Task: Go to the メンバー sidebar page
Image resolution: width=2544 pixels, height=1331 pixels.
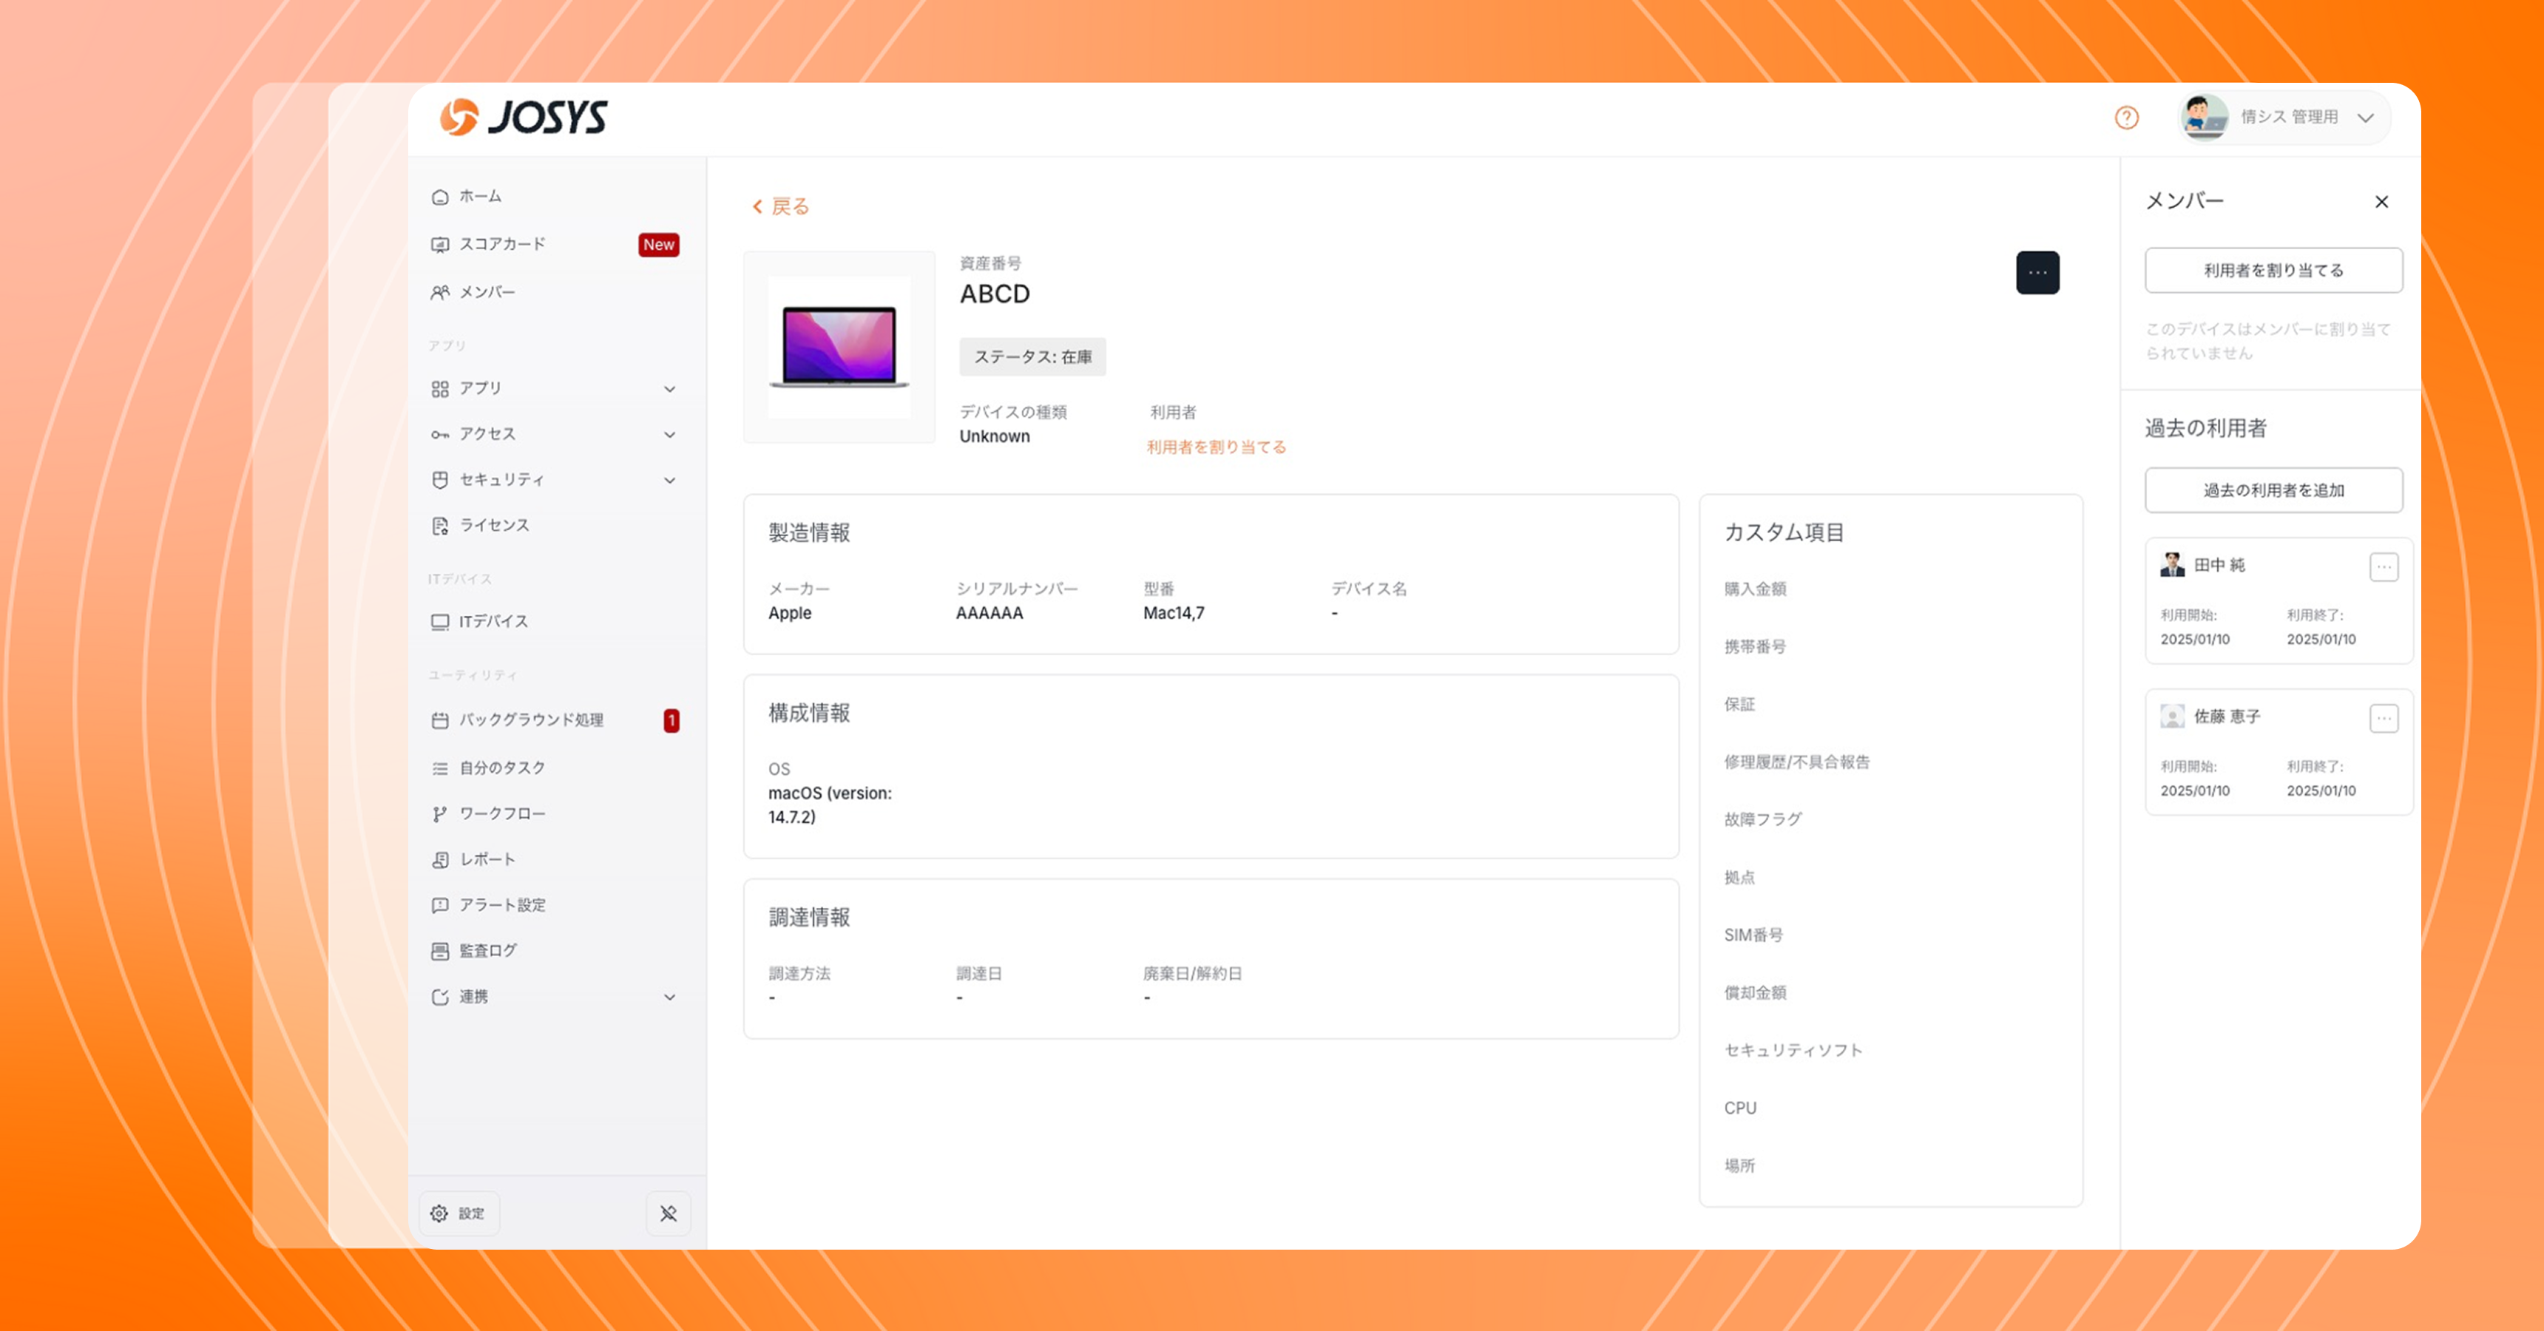Action: tap(487, 292)
